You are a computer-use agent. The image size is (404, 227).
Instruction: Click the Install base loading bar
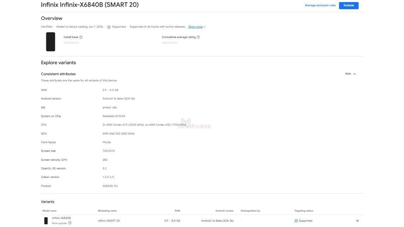tap(71, 42)
